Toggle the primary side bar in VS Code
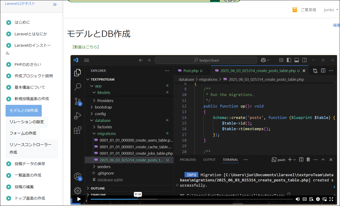 (x=289, y=60)
